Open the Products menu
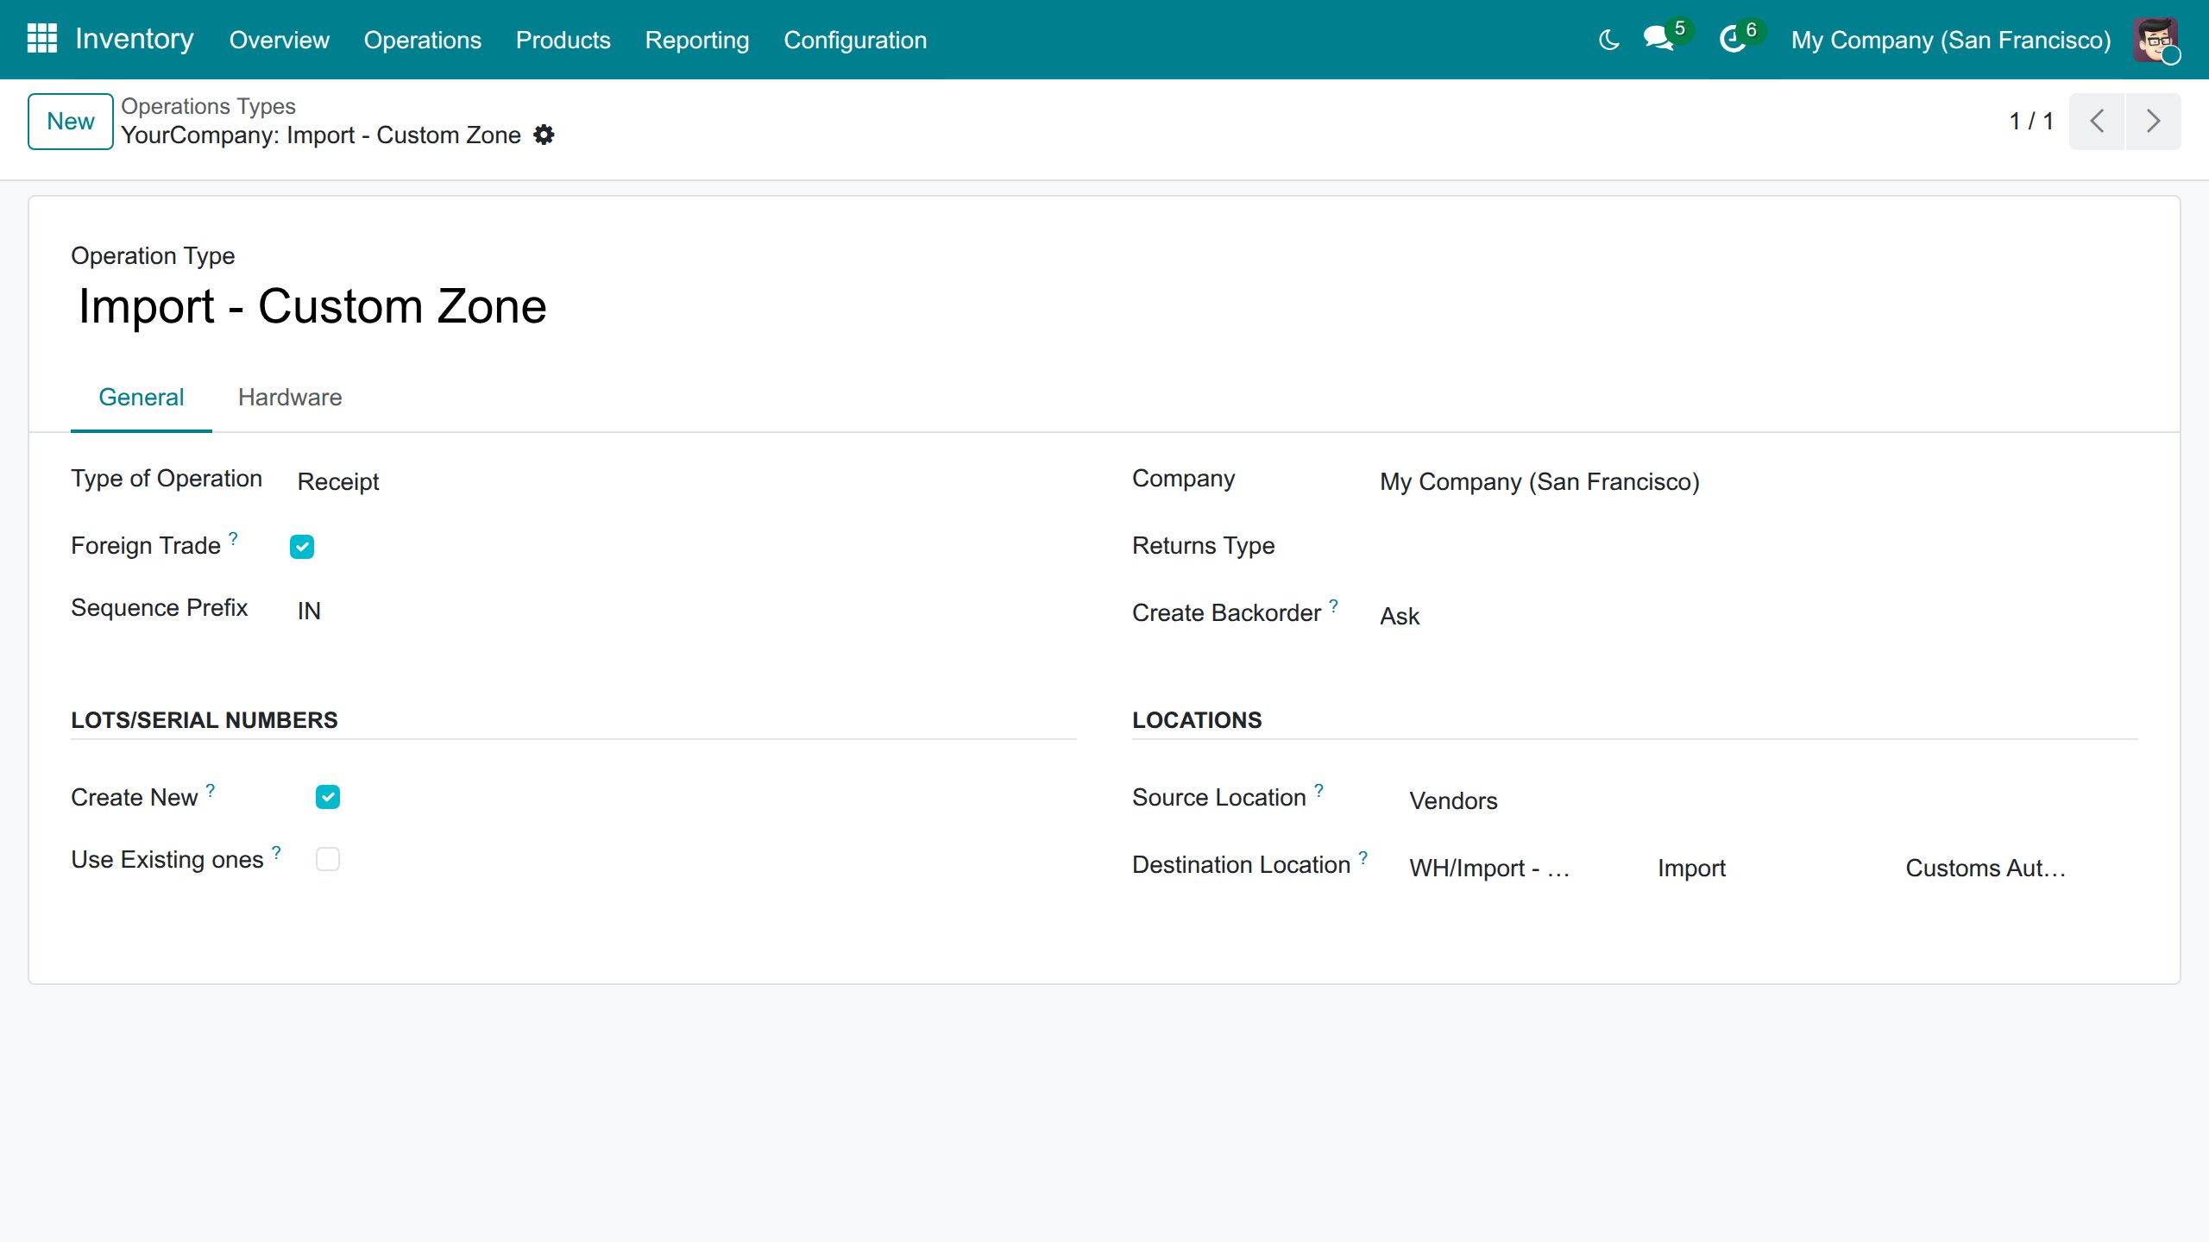This screenshot has width=2209, height=1242. pos(563,40)
